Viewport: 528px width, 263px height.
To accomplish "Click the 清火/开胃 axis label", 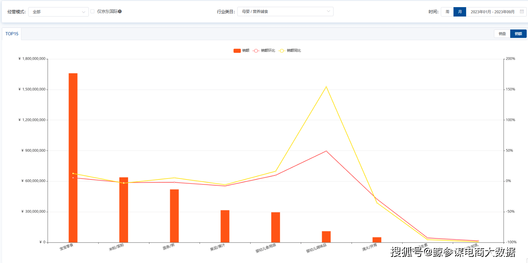I will (370, 247).
